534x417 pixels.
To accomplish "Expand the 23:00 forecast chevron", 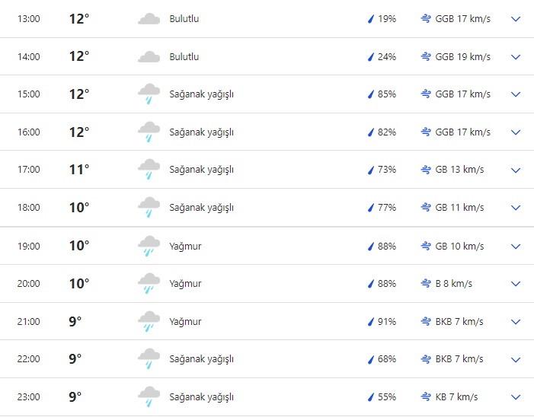I will tap(516, 397).
